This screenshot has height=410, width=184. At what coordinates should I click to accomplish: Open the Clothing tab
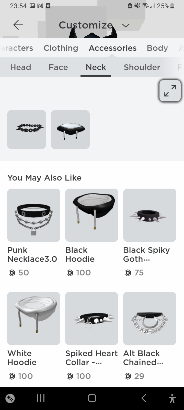point(61,48)
